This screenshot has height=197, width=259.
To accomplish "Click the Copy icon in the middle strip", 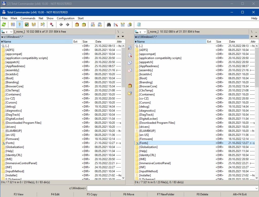I will [130, 63].
